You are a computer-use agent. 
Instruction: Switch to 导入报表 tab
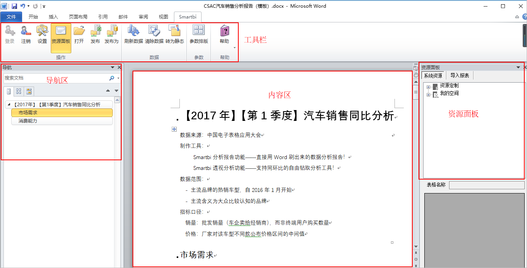(460, 76)
